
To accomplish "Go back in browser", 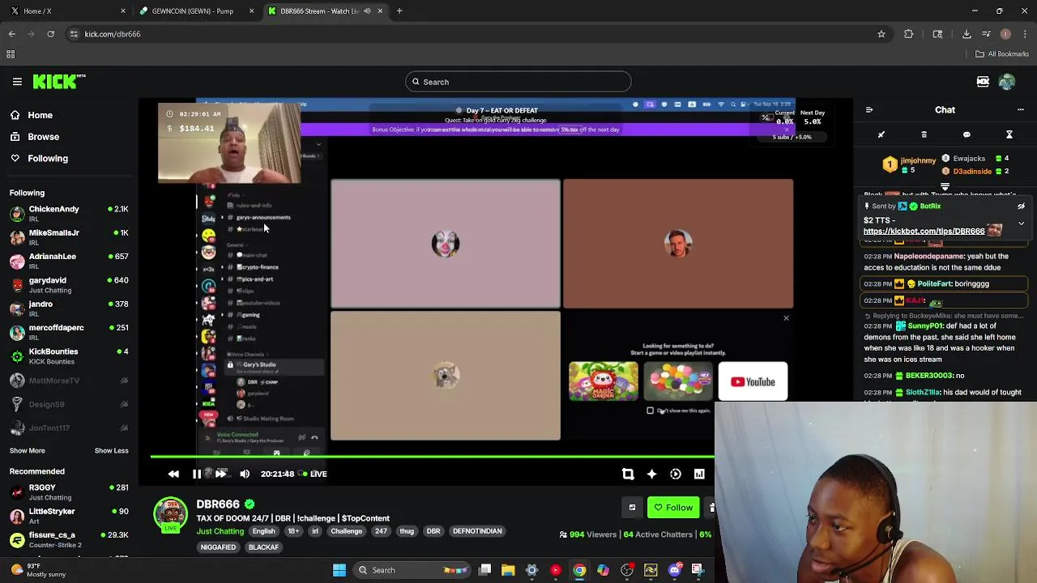I will point(12,34).
